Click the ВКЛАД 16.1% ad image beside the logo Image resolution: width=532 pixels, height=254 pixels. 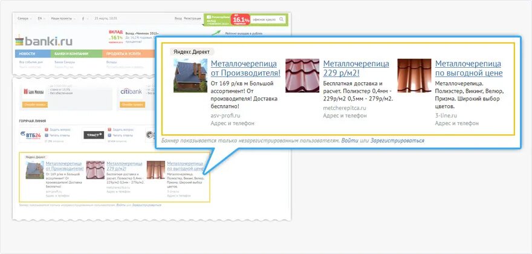pyautogui.click(x=116, y=37)
